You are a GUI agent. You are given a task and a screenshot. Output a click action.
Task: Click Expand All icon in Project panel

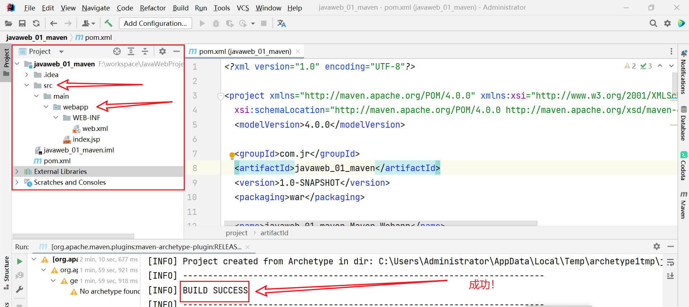(131, 51)
